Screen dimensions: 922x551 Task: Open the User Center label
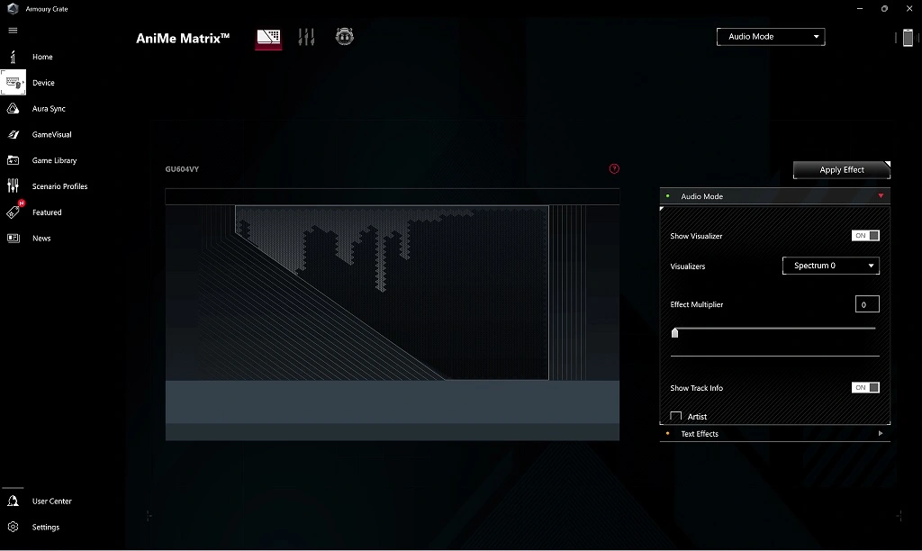pos(51,501)
